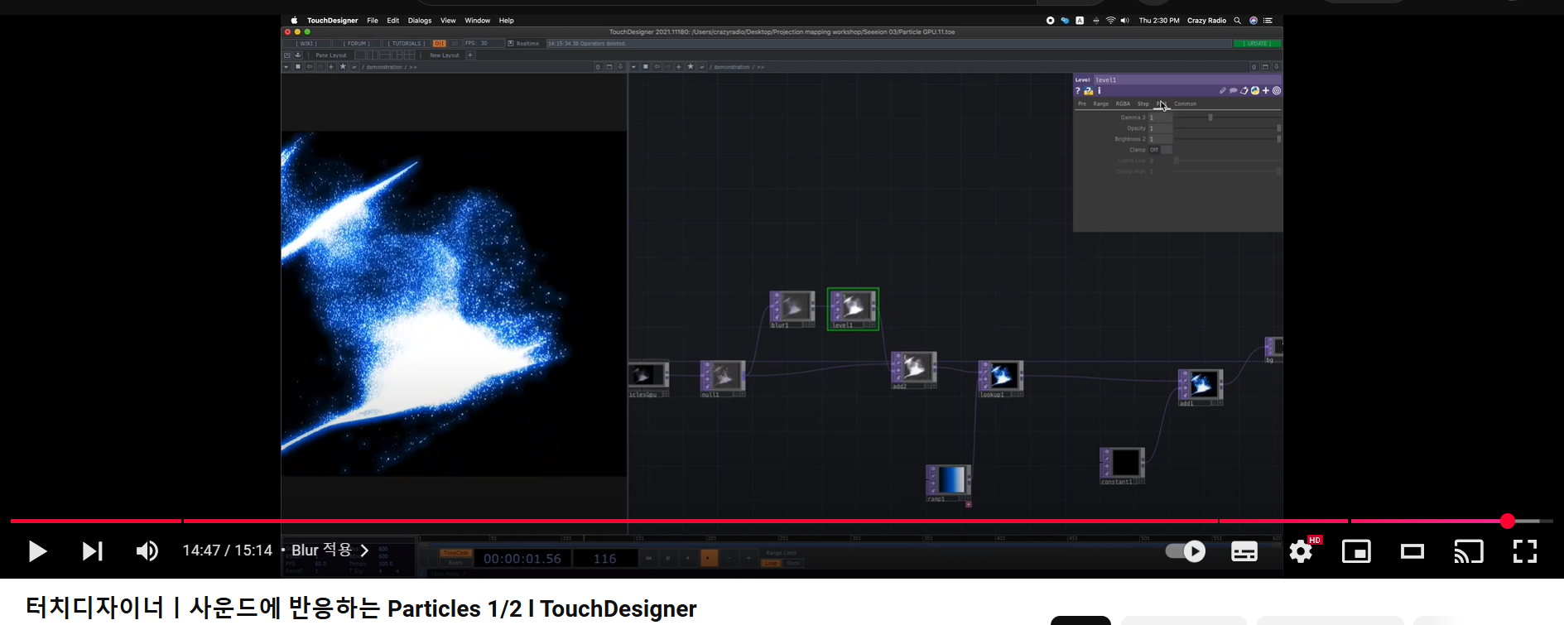Toggle the Realtime flag

pyautogui.click(x=511, y=44)
